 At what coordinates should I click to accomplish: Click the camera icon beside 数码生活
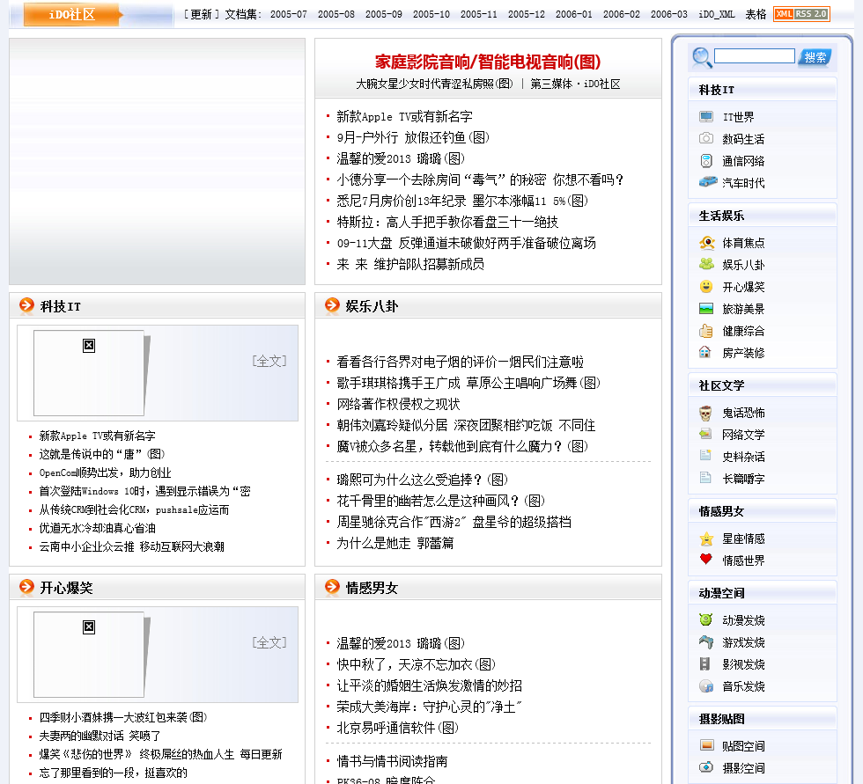coord(706,139)
